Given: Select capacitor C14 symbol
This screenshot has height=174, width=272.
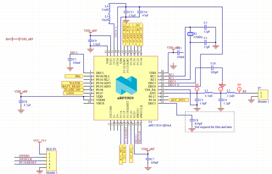Looking at the screenshot, I should click(139, 12).
